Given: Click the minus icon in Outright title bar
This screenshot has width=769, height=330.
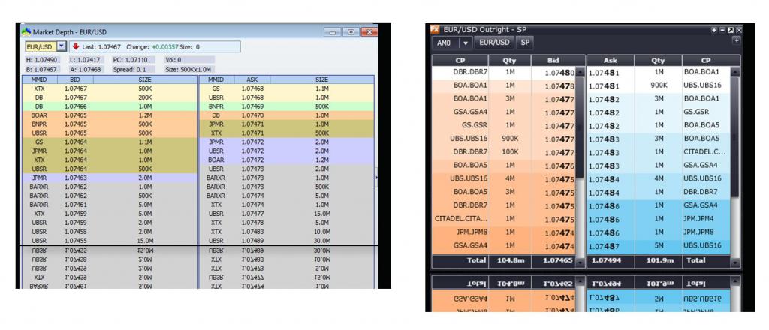Looking at the screenshot, I should [722, 30].
